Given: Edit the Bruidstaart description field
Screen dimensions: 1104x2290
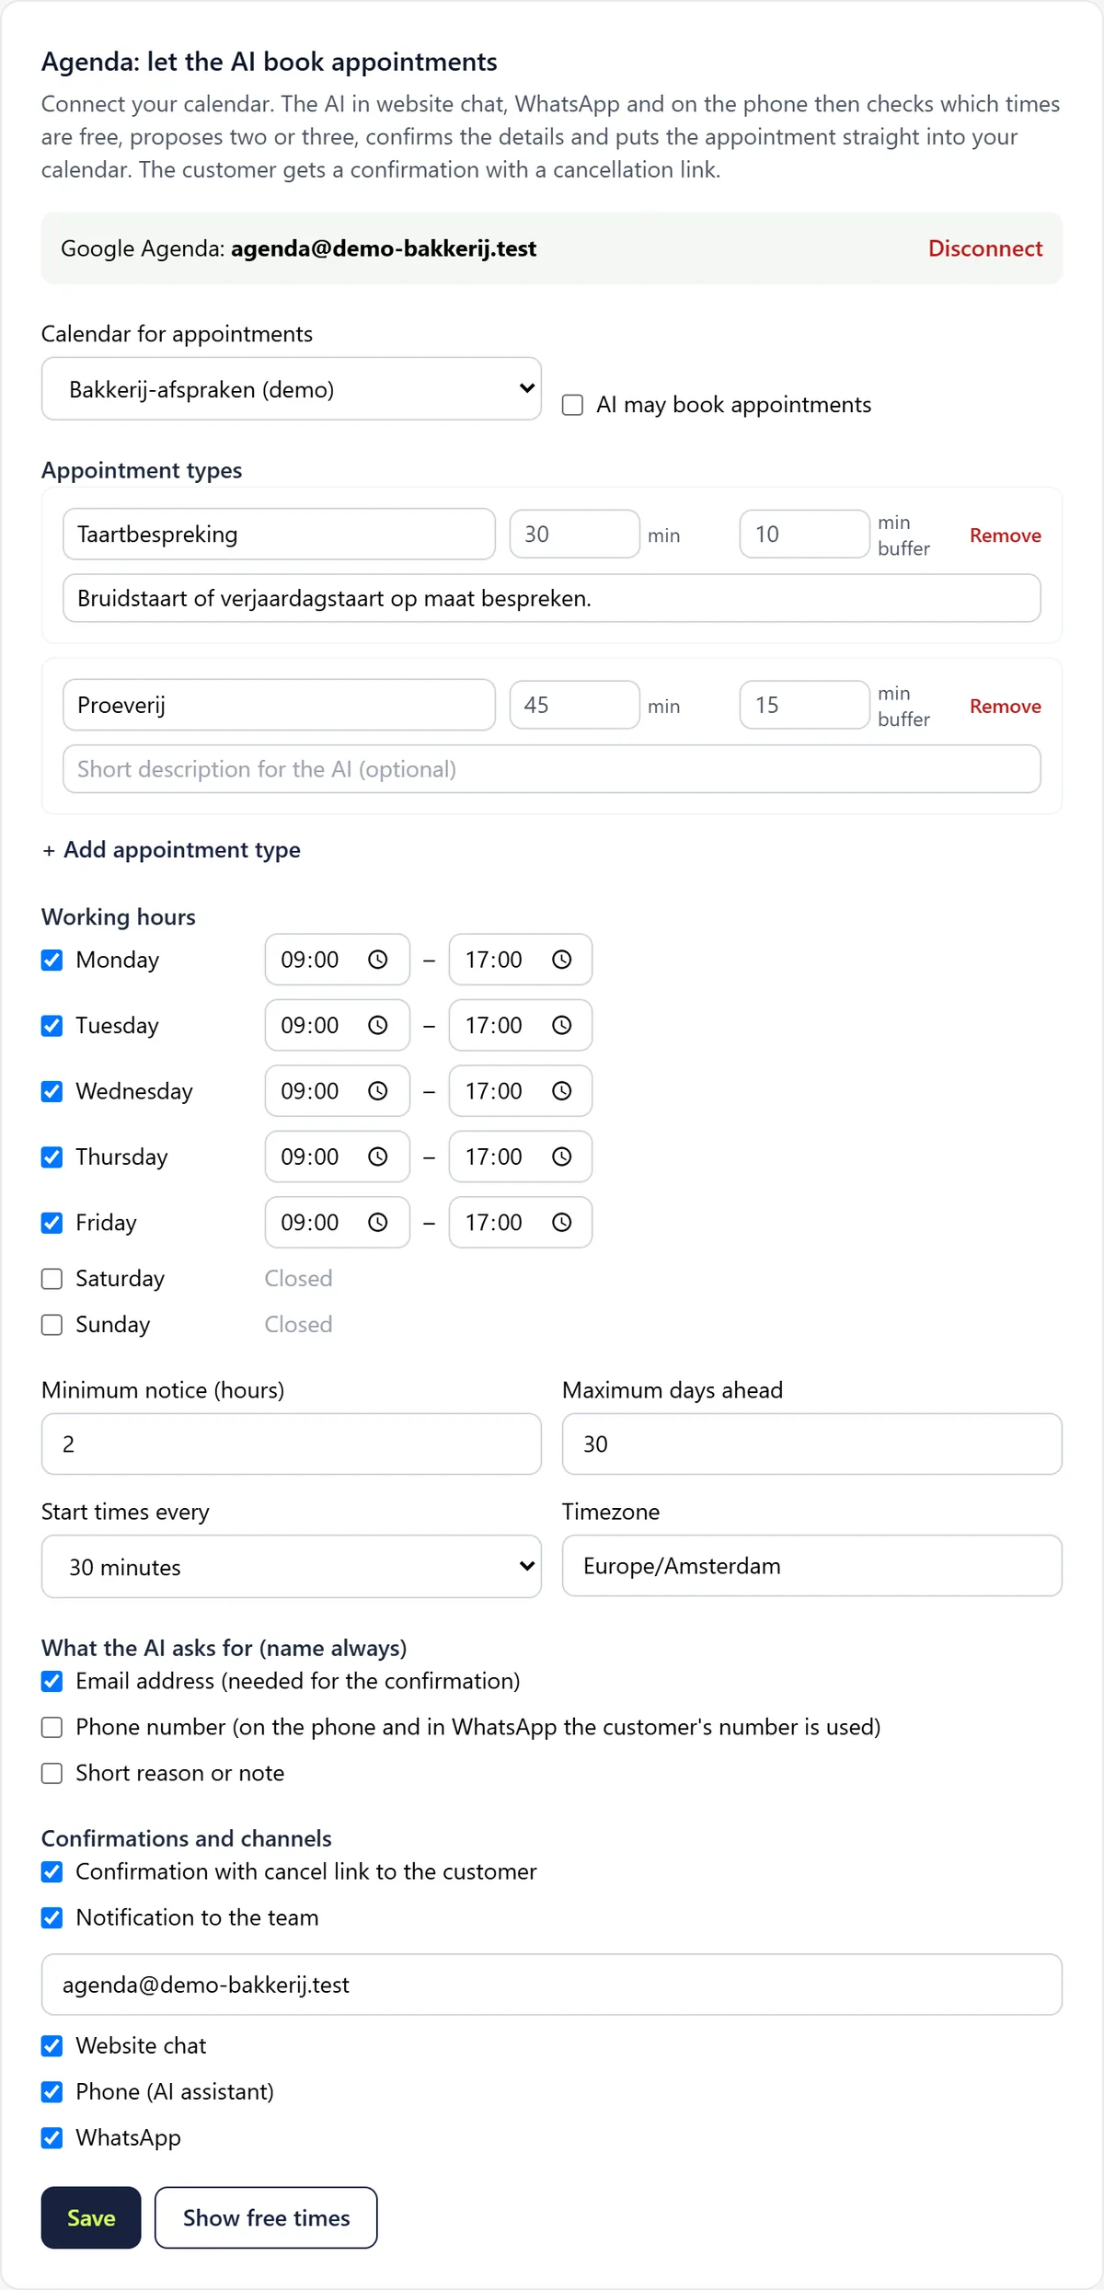Looking at the screenshot, I should (552, 599).
